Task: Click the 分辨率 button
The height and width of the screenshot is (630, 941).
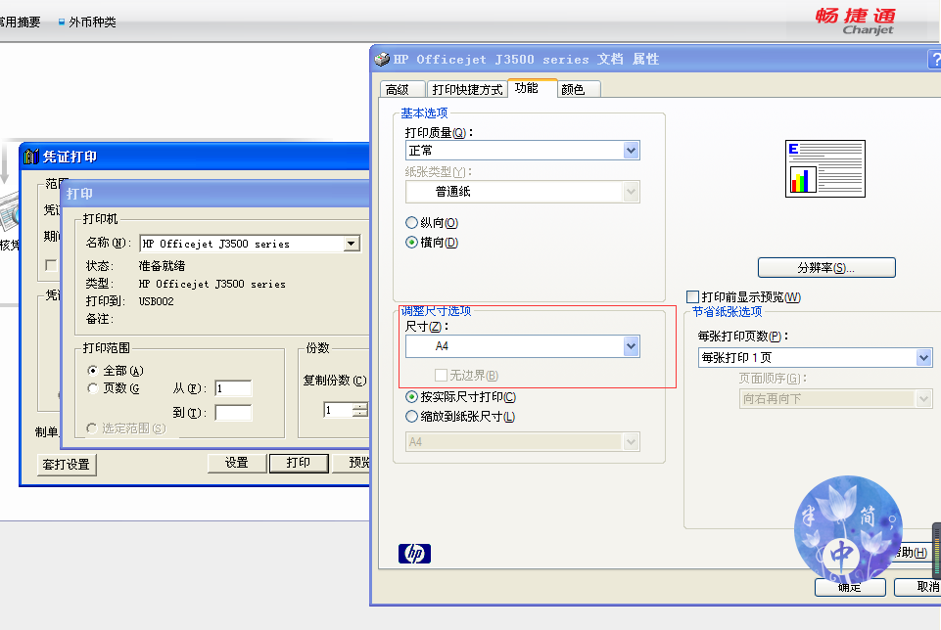Action: tap(826, 268)
